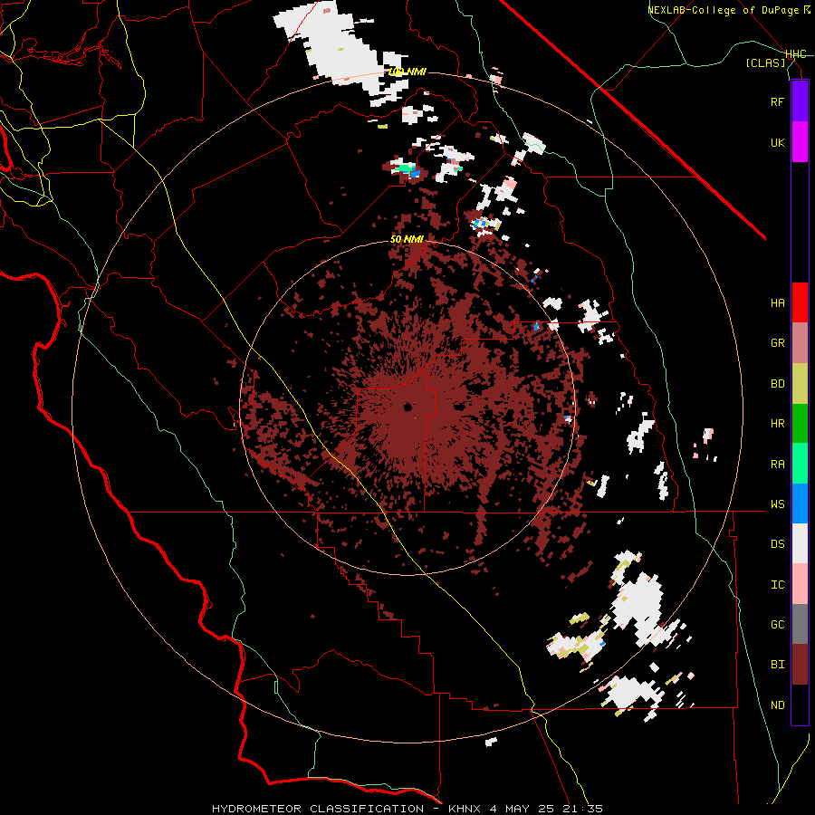Click the "RA" legend label

[777, 465]
